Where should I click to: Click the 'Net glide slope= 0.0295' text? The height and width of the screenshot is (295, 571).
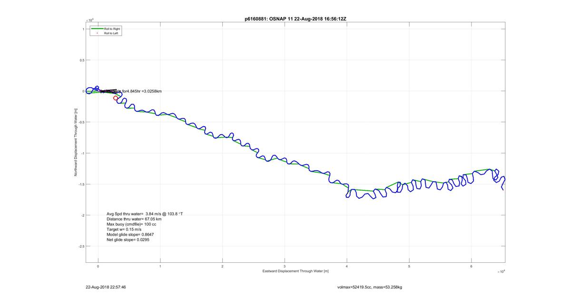tap(128, 240)
